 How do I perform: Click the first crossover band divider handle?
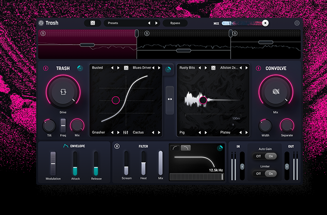click(x=136, y=34)
